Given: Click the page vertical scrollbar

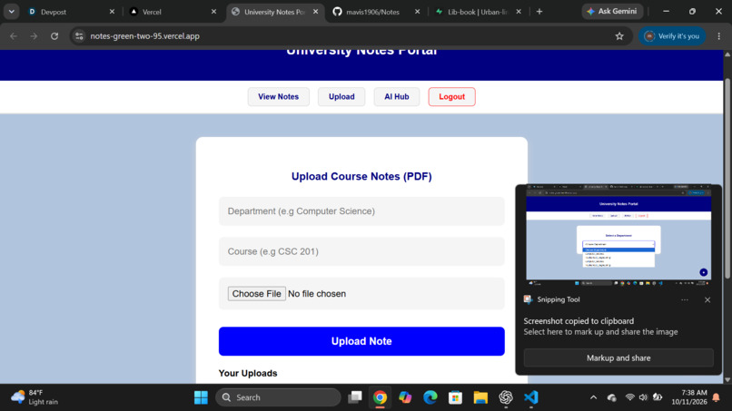Looking at the screenshot, I should [727, 180].
